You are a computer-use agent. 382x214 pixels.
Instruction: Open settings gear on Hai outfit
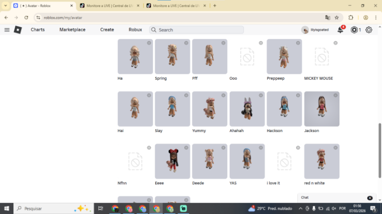[149, 95]
